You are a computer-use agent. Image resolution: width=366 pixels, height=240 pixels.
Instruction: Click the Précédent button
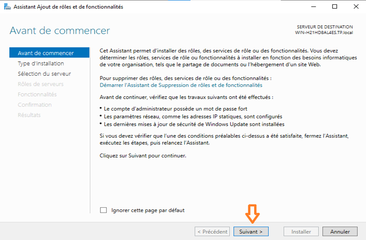click(212, 232)
